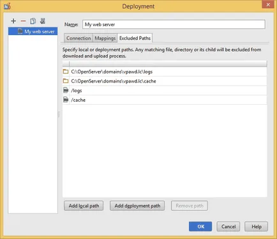Confirm the dialog with OK
This screenshot has width=277, height=239.
pos(200,226)
